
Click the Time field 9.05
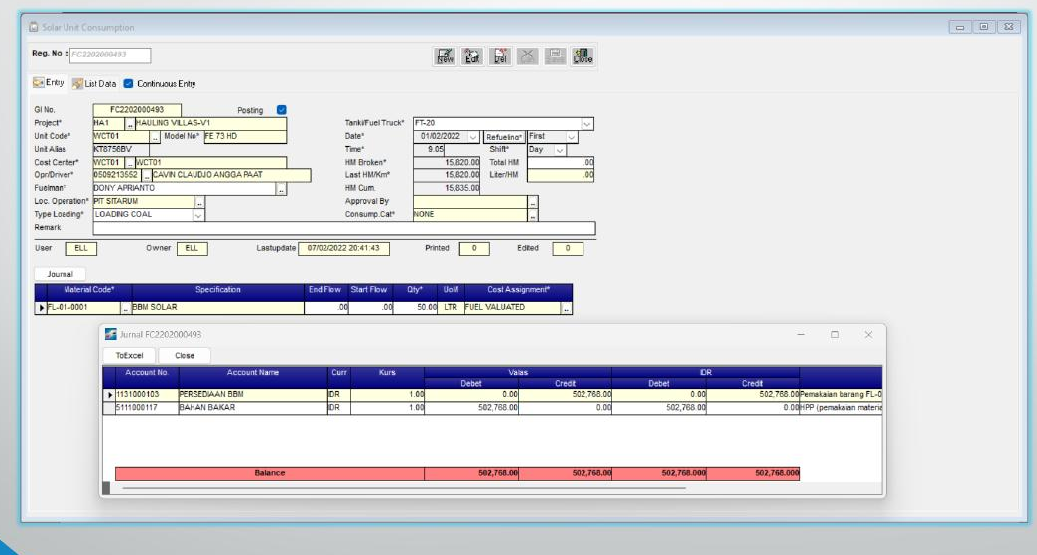(x=429, y=150)
